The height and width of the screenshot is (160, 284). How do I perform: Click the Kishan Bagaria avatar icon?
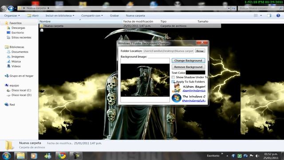pos(177,88)
